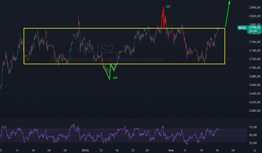This screenshot has width=262, height=153.
Task: Select the last price value 2793,92
Action: [x=255, y=28]
